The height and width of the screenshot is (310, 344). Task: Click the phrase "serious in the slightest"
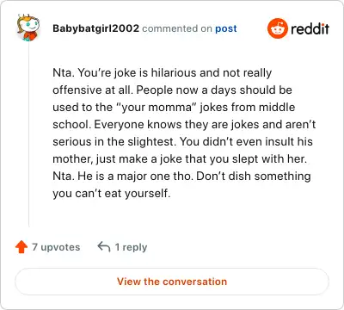113,142
